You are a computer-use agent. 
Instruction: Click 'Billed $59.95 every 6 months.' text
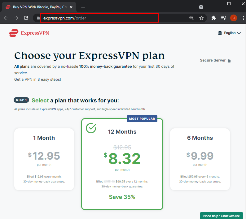click(x=200, y=177)
